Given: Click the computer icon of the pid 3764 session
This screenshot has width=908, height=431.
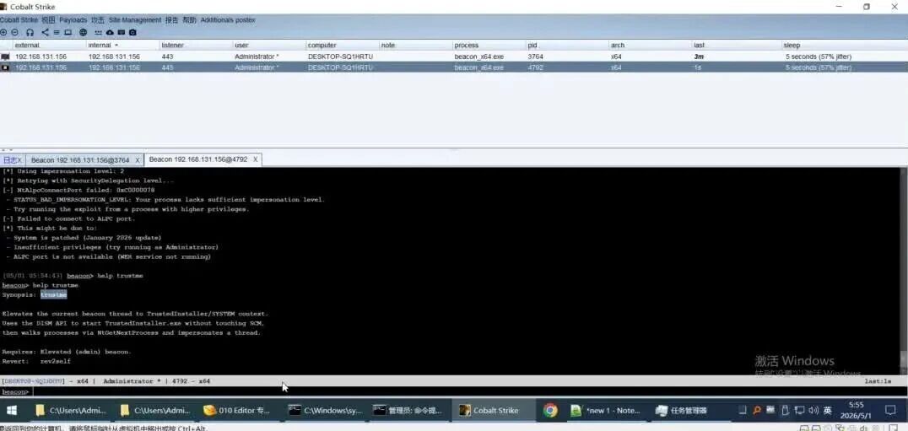Looking at the screenshot, I should (5, 57).
